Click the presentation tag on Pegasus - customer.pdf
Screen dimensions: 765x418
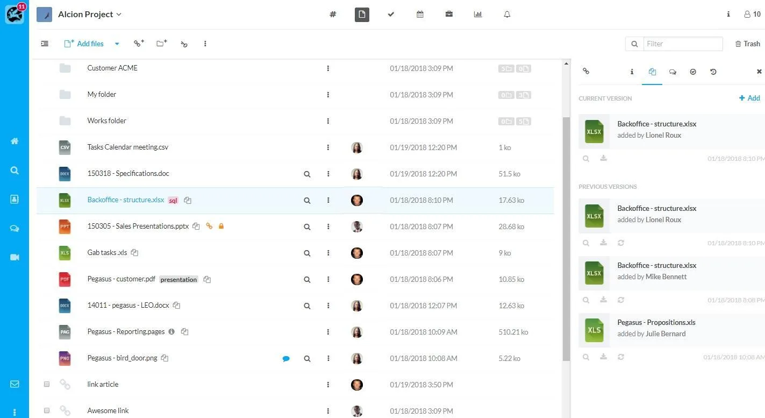pos(178,279)
